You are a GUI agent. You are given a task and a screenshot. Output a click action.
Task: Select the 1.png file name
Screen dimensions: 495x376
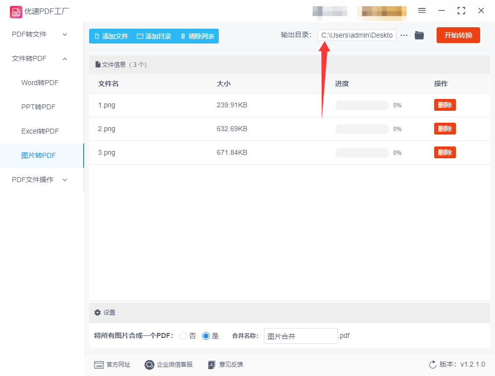pos(106,105)
